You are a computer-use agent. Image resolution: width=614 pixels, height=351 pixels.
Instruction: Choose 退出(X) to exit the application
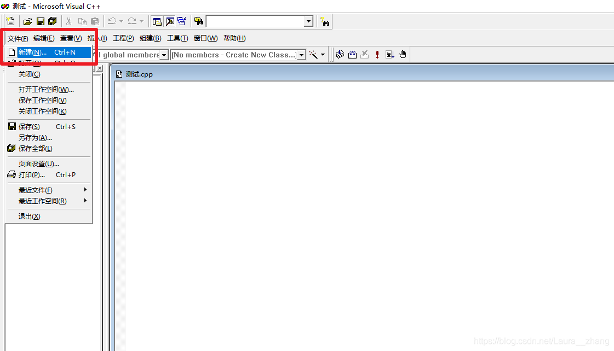click(x=49, y=216)
